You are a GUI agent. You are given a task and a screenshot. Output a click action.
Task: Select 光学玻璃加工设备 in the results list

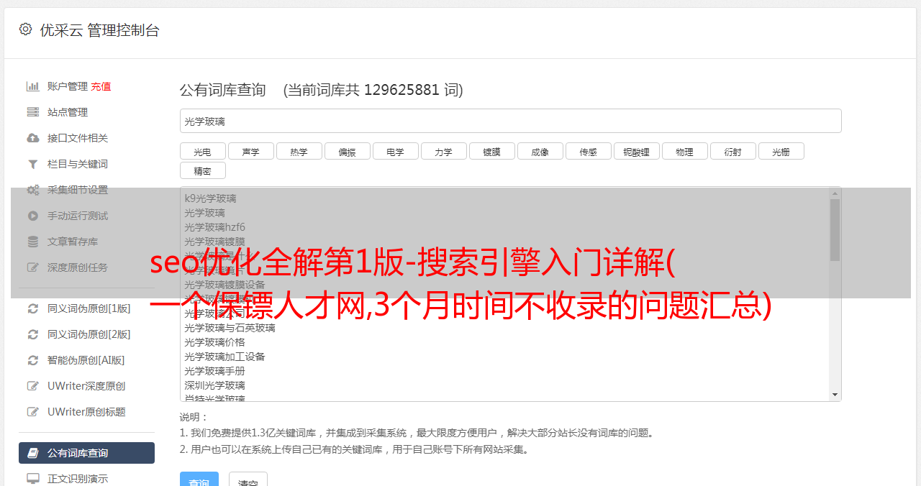224,357
